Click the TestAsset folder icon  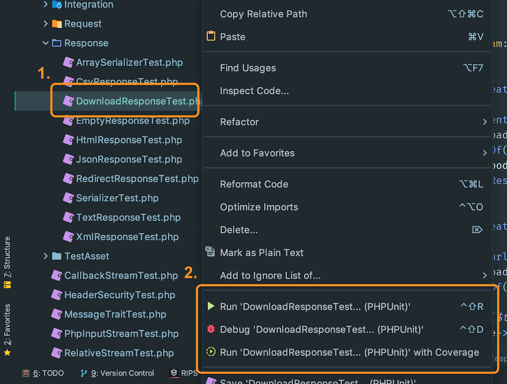point(56,256)
